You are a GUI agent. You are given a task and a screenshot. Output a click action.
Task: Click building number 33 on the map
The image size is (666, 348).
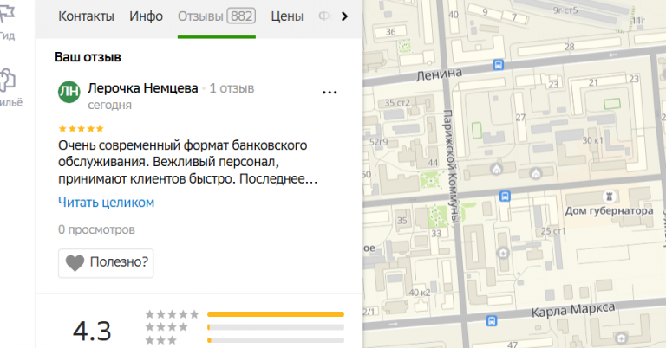coord(436,233)
